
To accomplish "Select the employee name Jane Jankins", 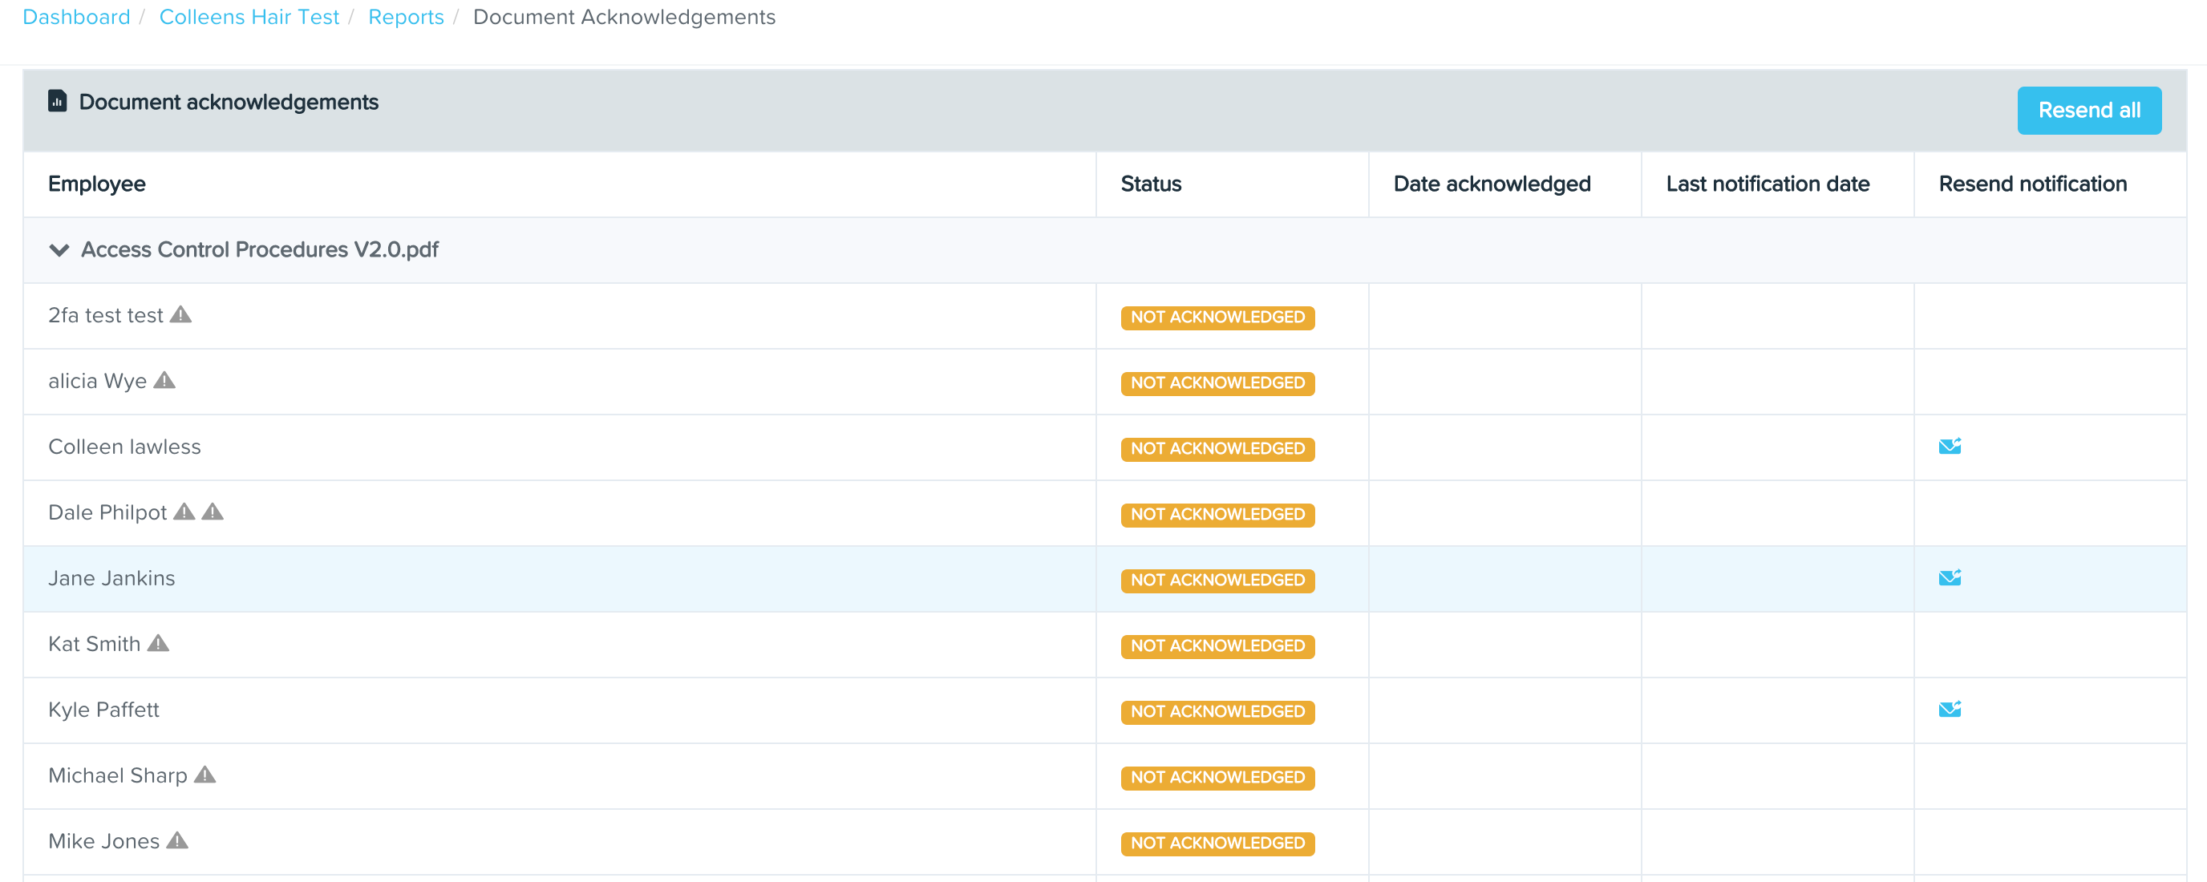I will [111, 578].
